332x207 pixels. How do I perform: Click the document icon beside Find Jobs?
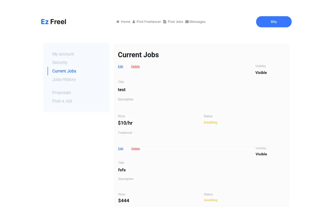pos(165,22)
